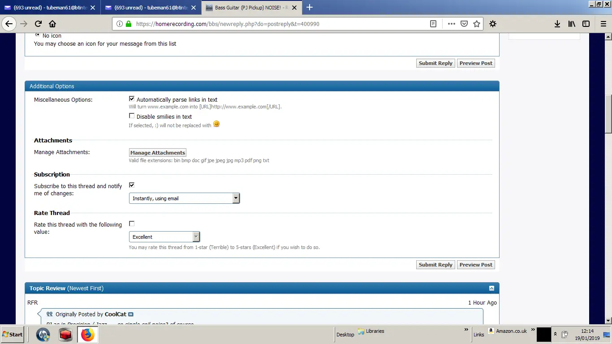This screenshot has height=344, width=612.
Task: Go to Firefox home page icon
Action: pyautogui.click(x=52, y=24)
